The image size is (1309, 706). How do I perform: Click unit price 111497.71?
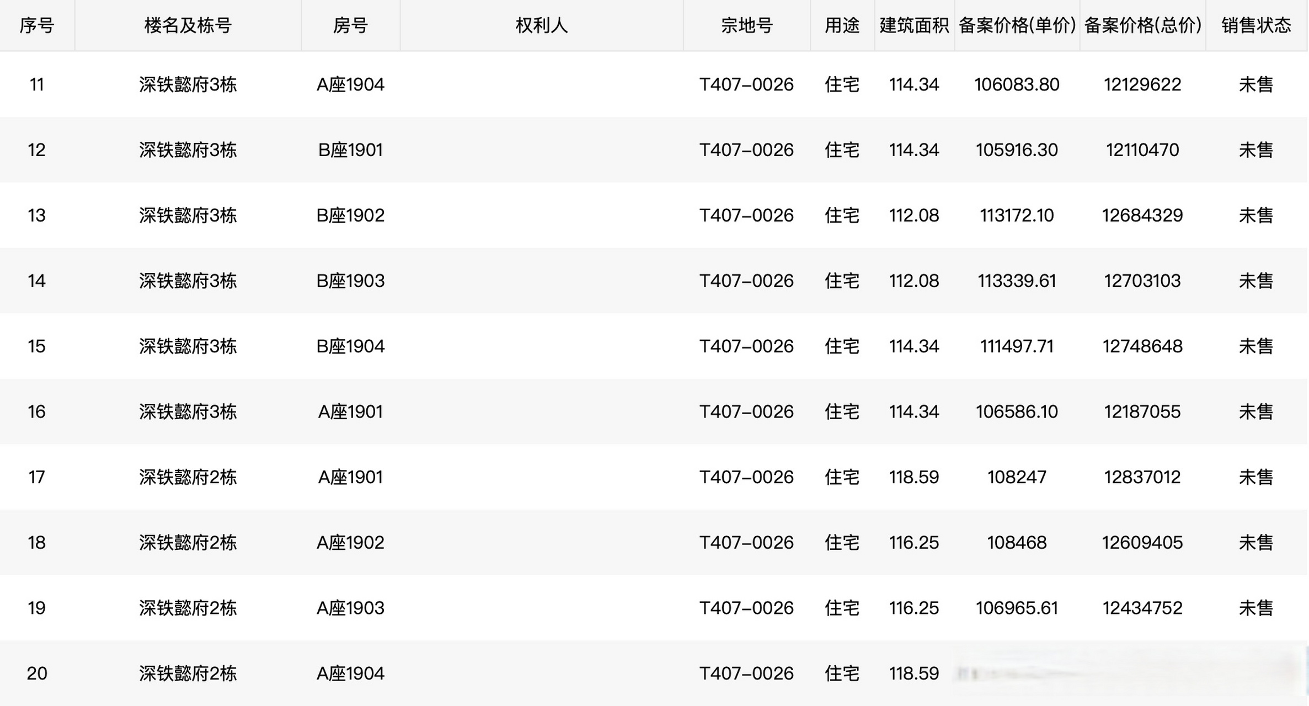pyautogui.click(x=1017, y=346)
